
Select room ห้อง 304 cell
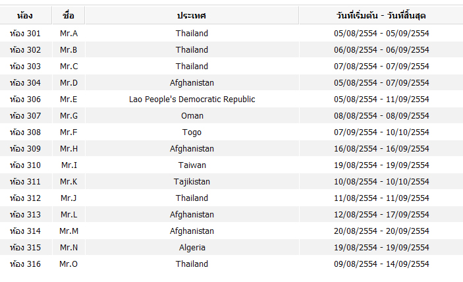pos(25,82)
